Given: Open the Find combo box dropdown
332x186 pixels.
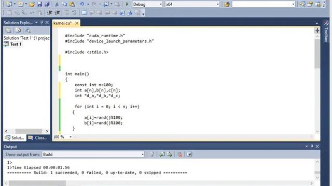Looking at the screenshot, I should tap(293, 4).
